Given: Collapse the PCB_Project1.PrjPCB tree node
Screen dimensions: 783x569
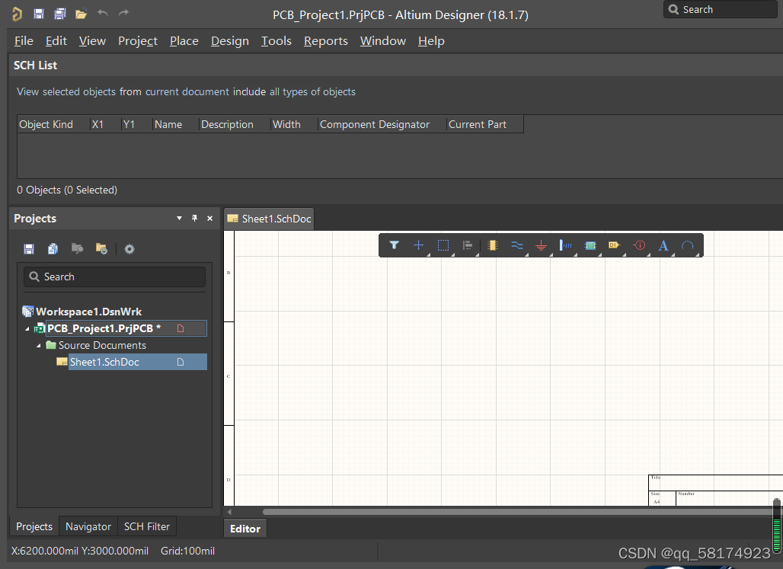Looking at the screenshot, I should point(28,329).
